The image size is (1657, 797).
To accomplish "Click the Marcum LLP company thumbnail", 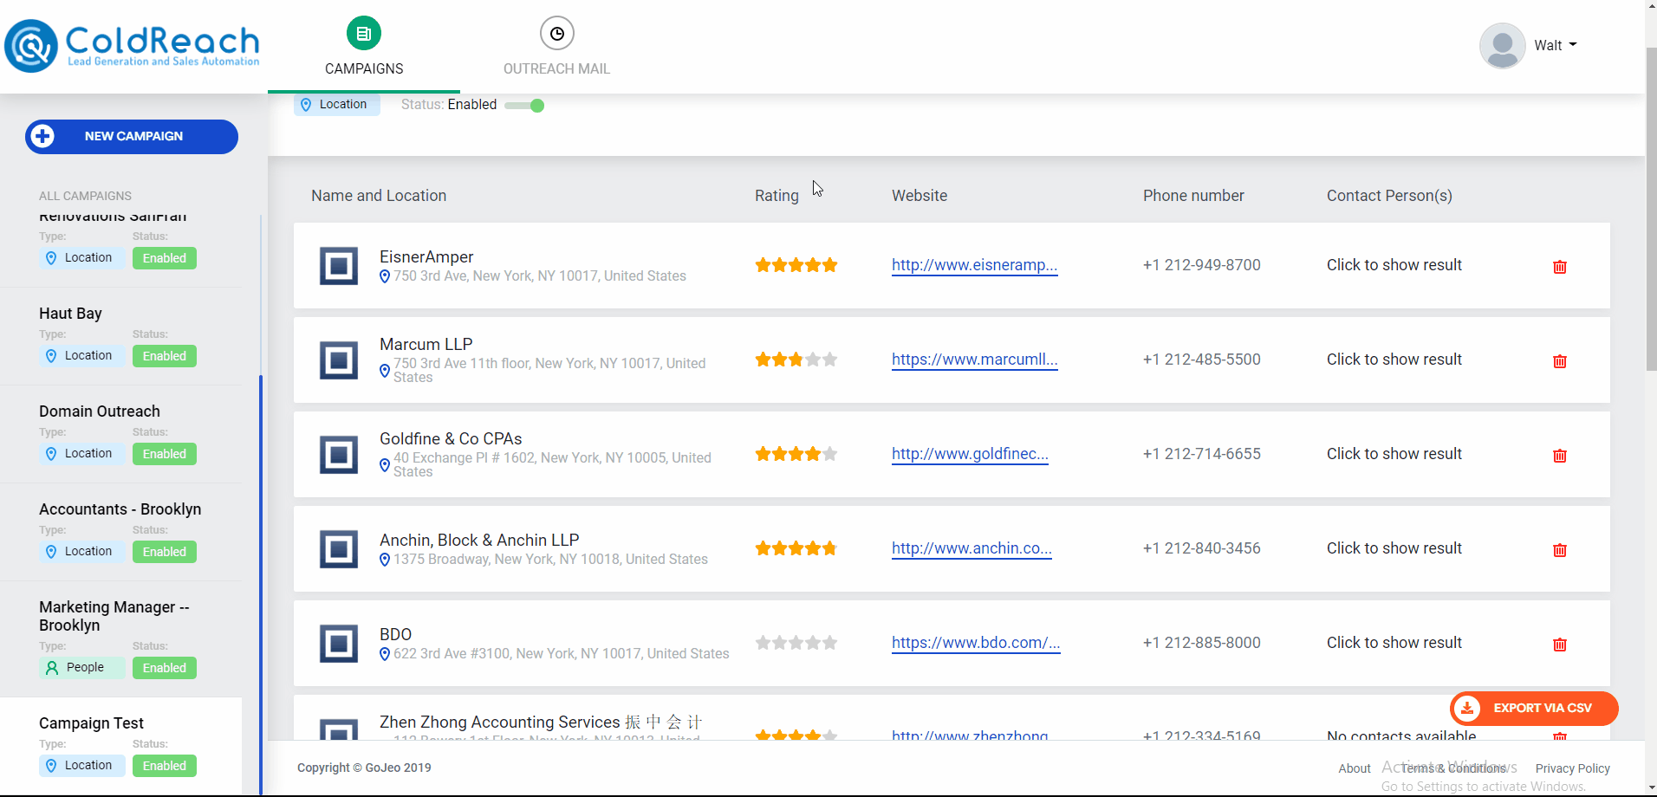I will click(339, 360).
